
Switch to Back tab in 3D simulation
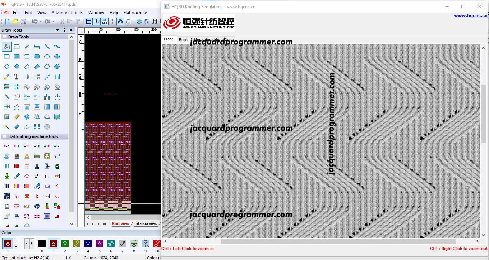(x=183, y=40)
